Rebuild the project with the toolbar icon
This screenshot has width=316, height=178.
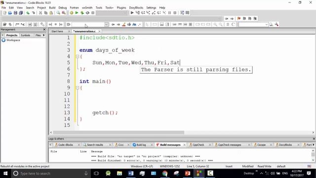click(87, 13)
